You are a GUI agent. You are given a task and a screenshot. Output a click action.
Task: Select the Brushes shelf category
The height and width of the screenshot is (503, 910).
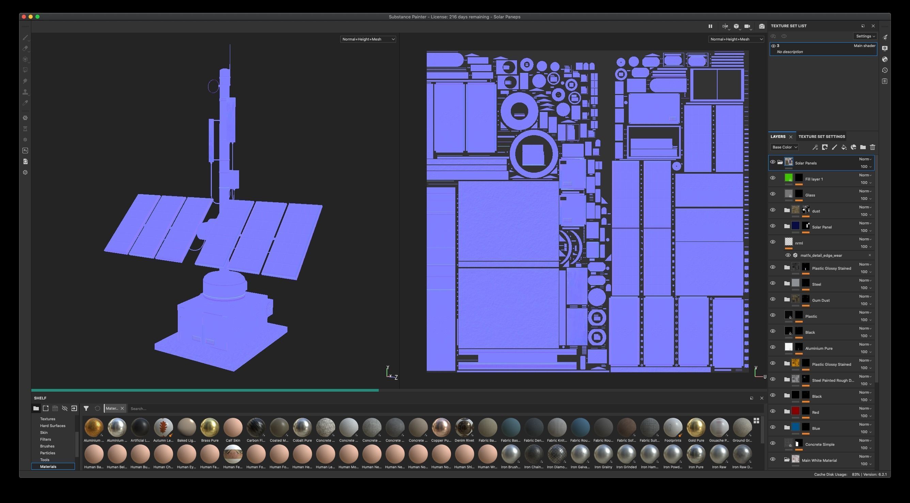47,446
